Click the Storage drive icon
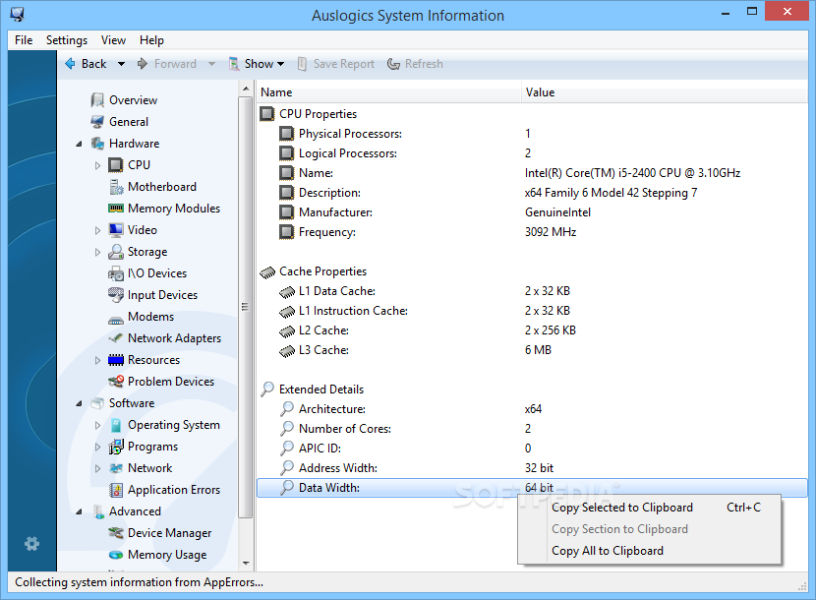Screen dimensions: 816x600 (116, 252)
